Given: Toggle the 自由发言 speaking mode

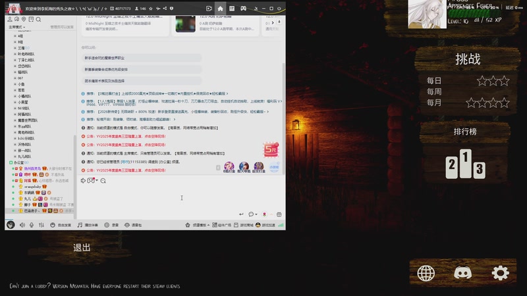Looking at the screenshot, I should coord(61,225).
